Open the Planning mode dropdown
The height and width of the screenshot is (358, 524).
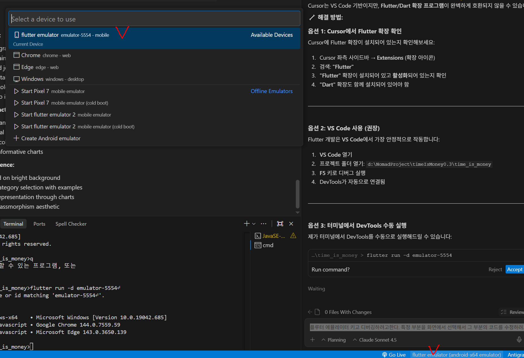click(334, 340)
